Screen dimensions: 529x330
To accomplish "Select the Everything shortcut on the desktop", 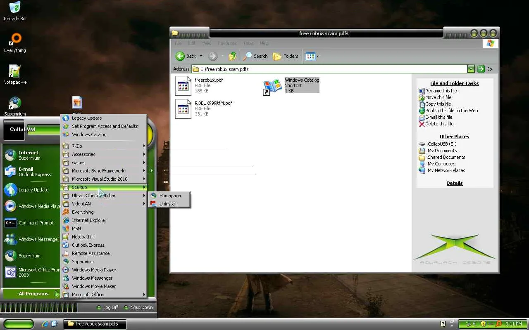I will 15,43.
